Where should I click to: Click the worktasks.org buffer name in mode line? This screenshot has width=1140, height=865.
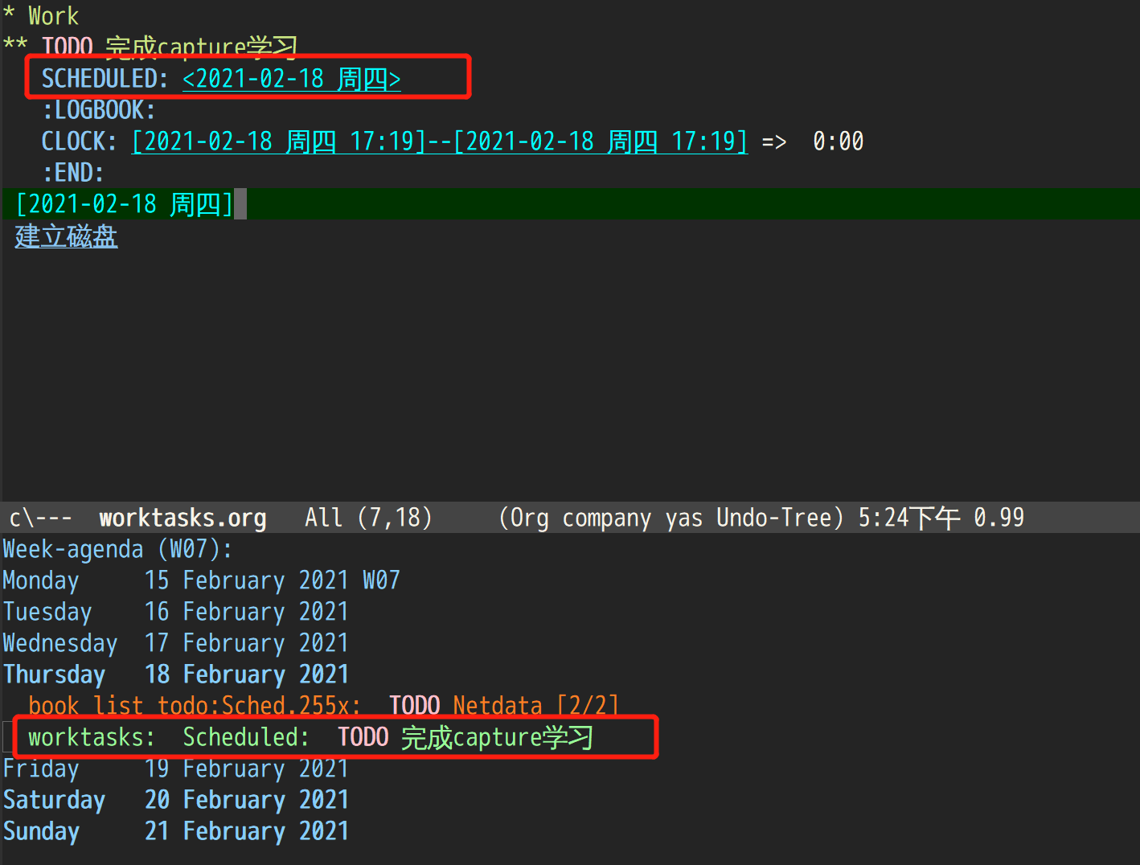click(x=182, y=518)
